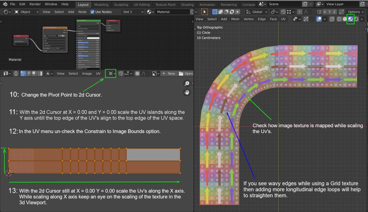368x212 pixels.
Task: Click the pan hand icon
Action: click(187, 92)
